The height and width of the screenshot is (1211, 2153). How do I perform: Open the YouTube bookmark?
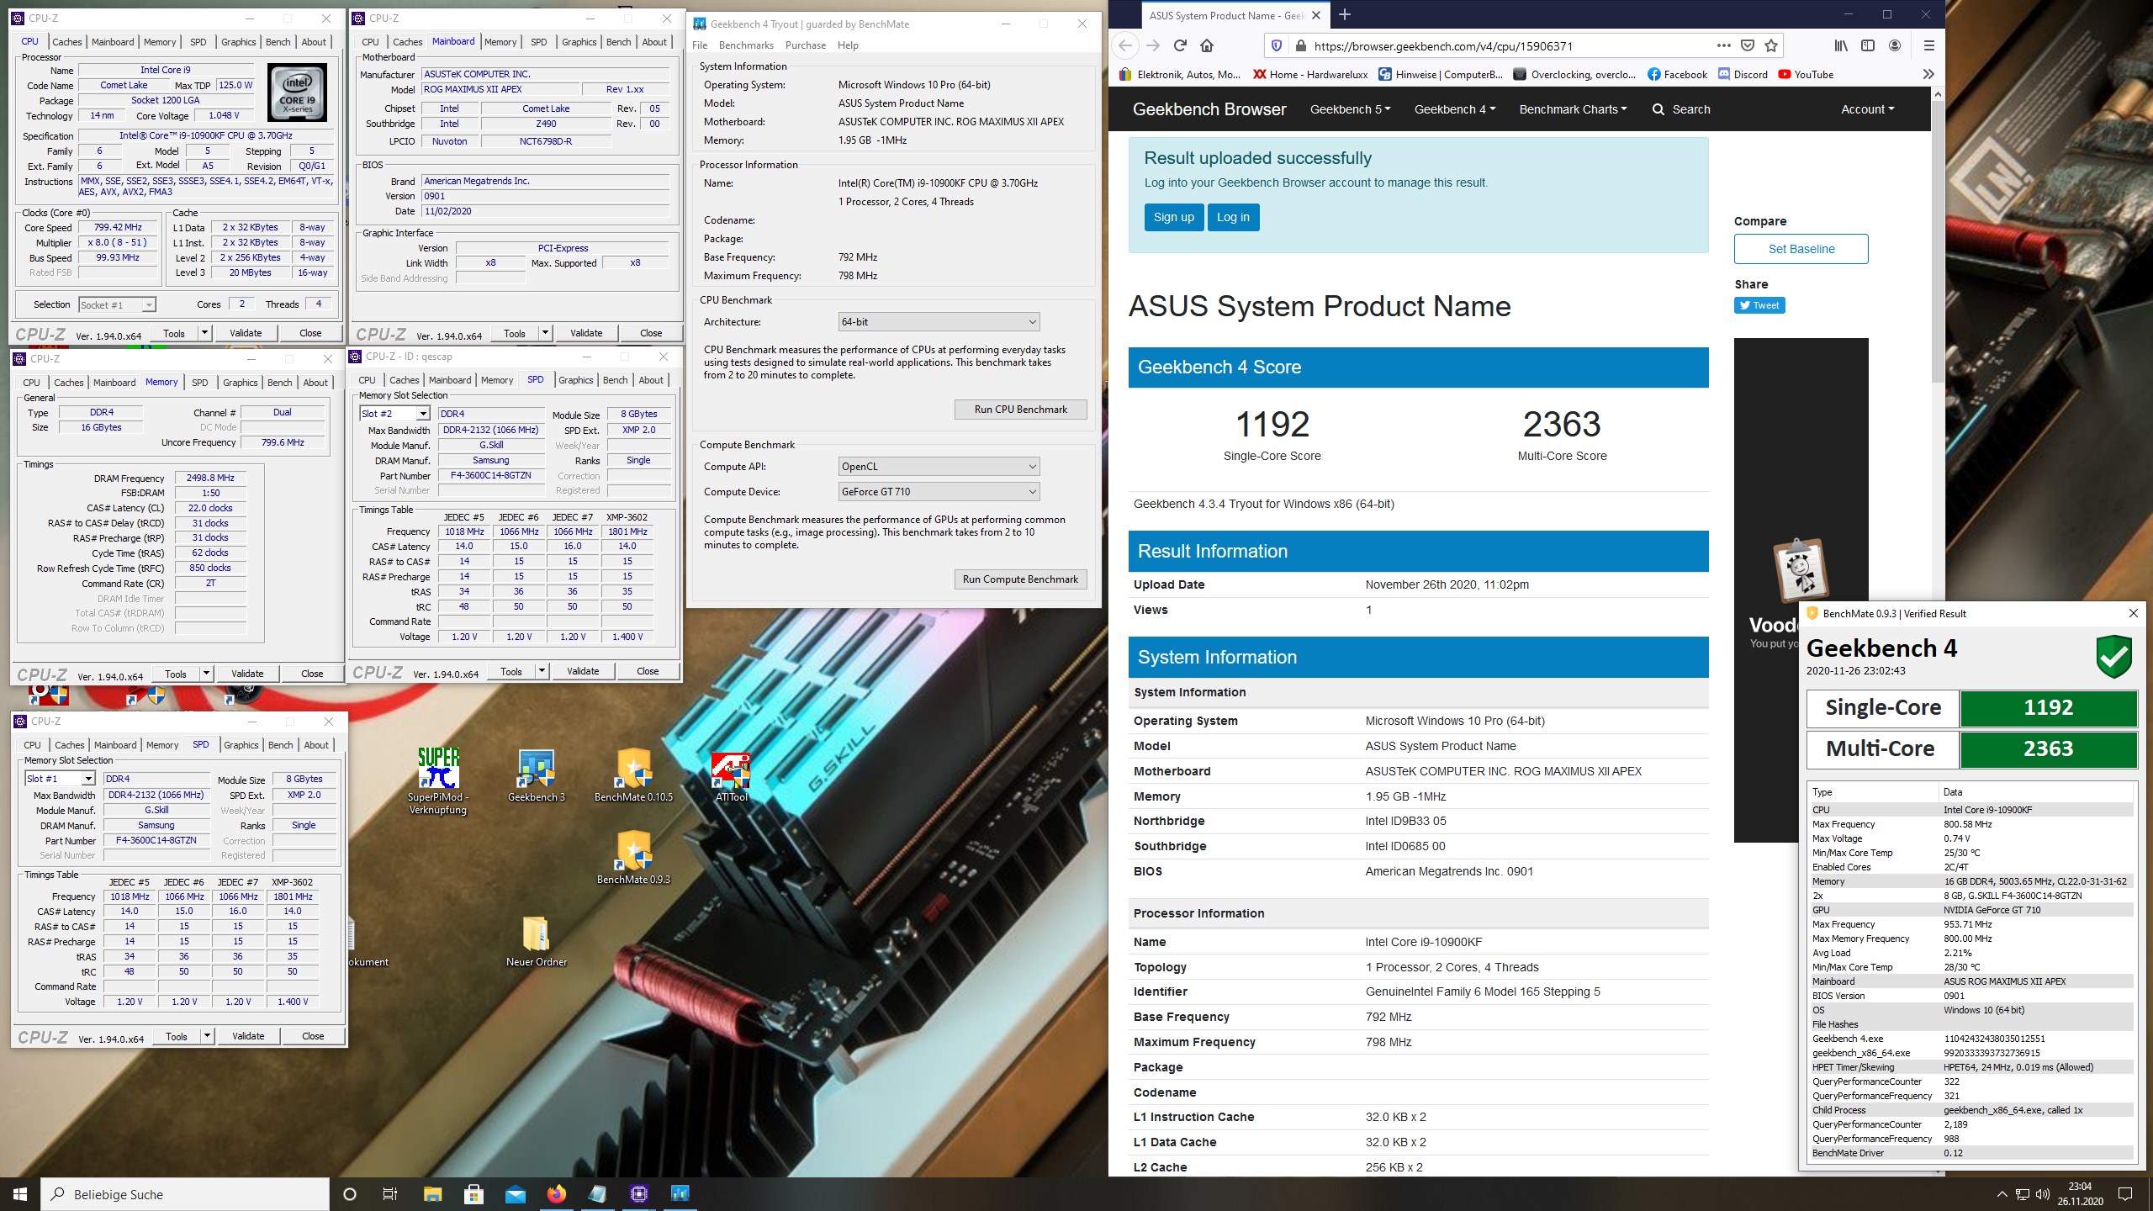point(1806,74)
